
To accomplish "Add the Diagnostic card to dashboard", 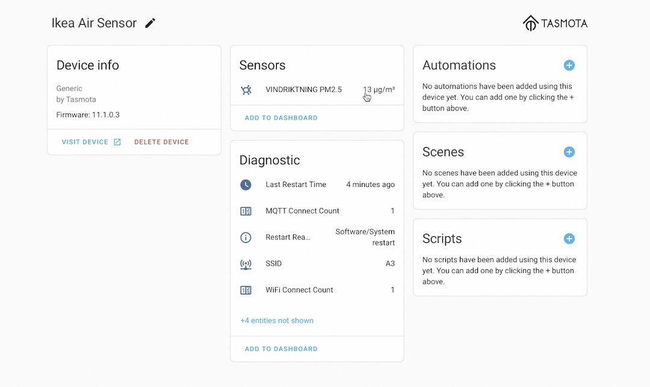I will point(281,349).
